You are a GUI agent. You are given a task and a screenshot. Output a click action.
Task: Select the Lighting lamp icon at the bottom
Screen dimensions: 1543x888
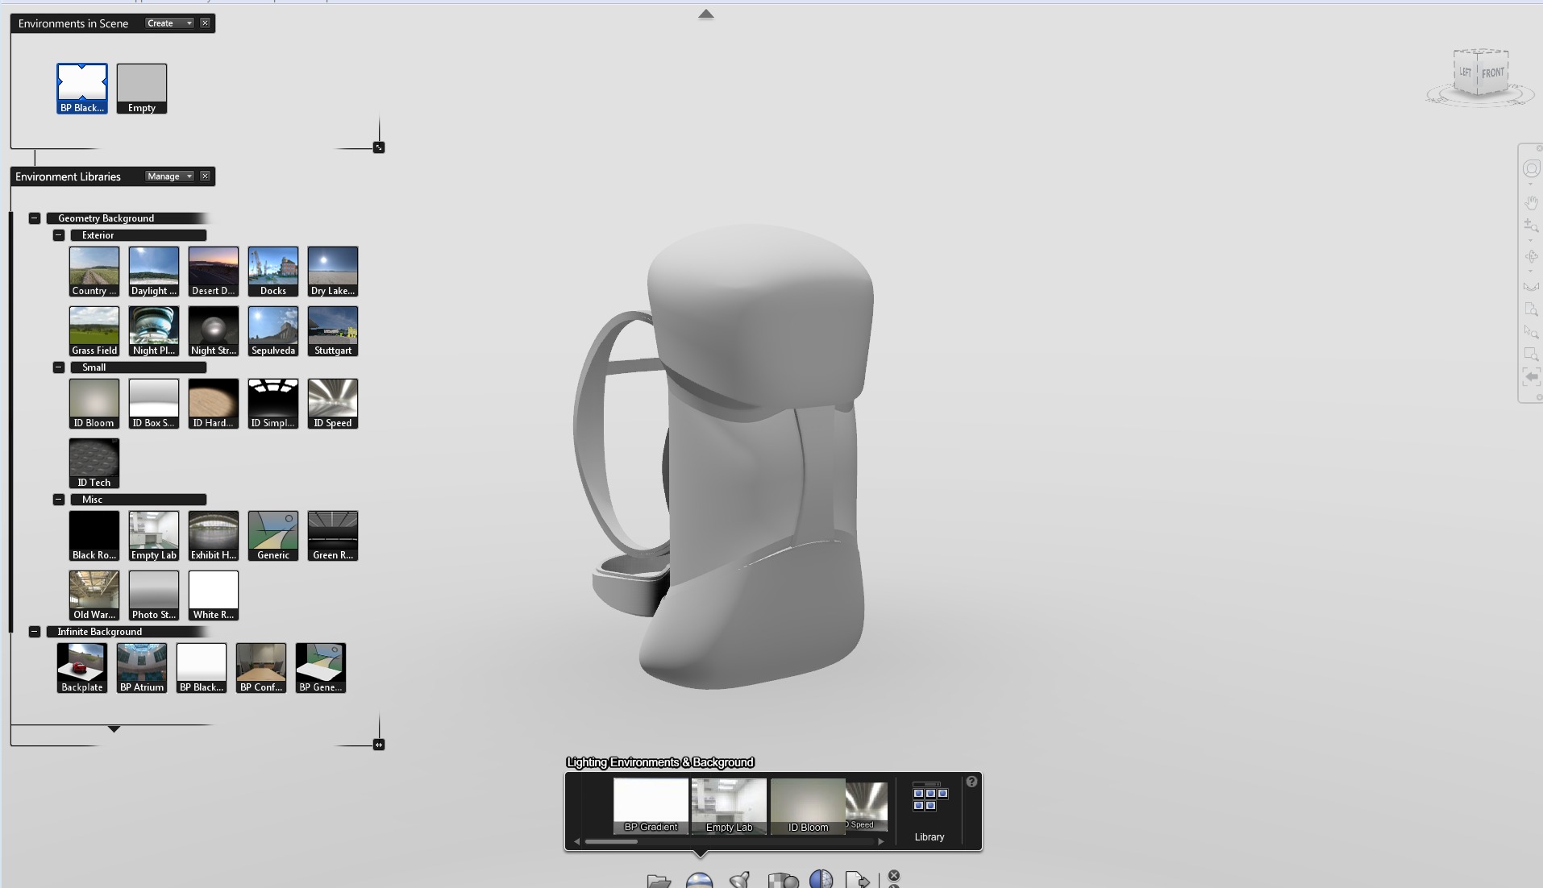(x=740, y=881)
